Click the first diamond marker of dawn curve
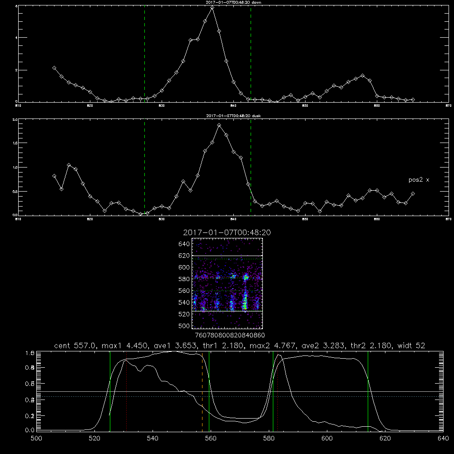The width and height of the screenshot is (454, 454). 54,68
